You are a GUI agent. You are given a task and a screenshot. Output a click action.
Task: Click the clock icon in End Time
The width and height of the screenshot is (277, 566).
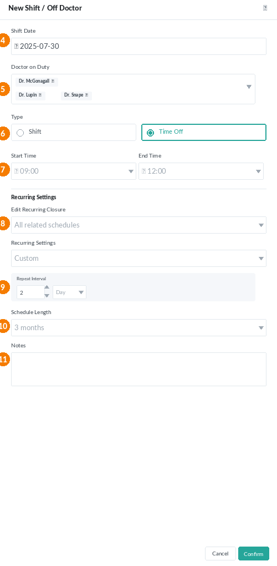143,171
